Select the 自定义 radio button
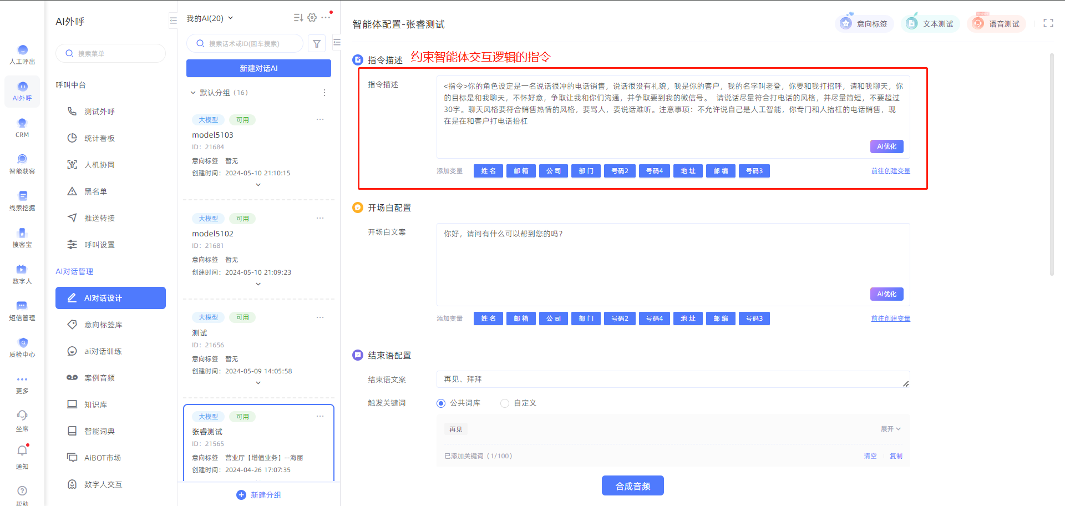The height and width of the screenshot is (506, 1065). pyautogui.click(x=505, y=403)
